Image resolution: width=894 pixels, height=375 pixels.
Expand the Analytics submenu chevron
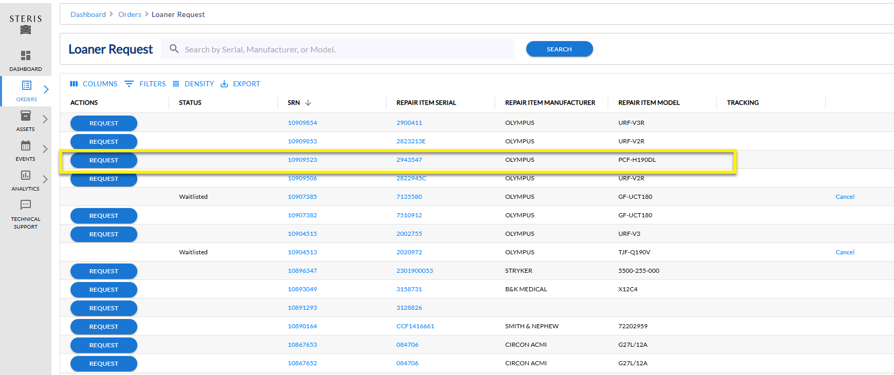pos(45,179)
